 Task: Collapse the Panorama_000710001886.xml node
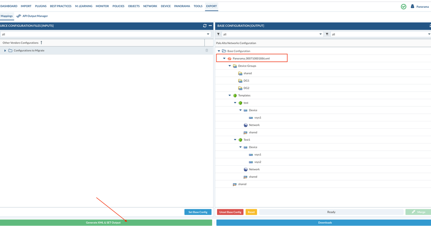[224, 58]
